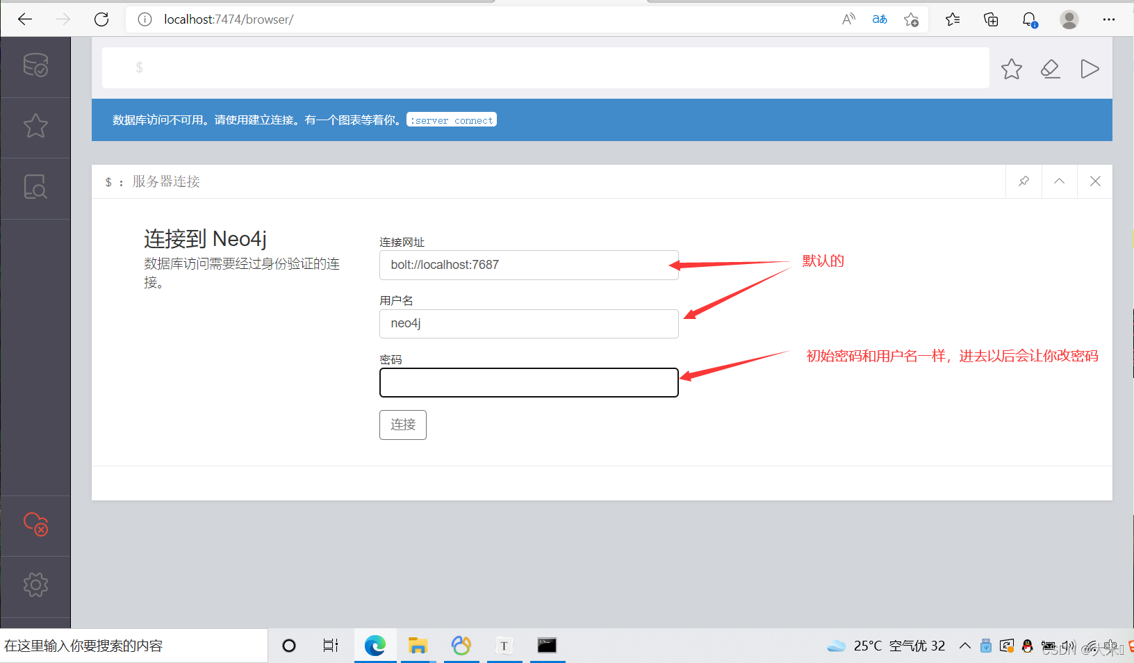Show hidden system tray icons
Viewport: 1134px width, 663px height.
(x=965, y=646)
